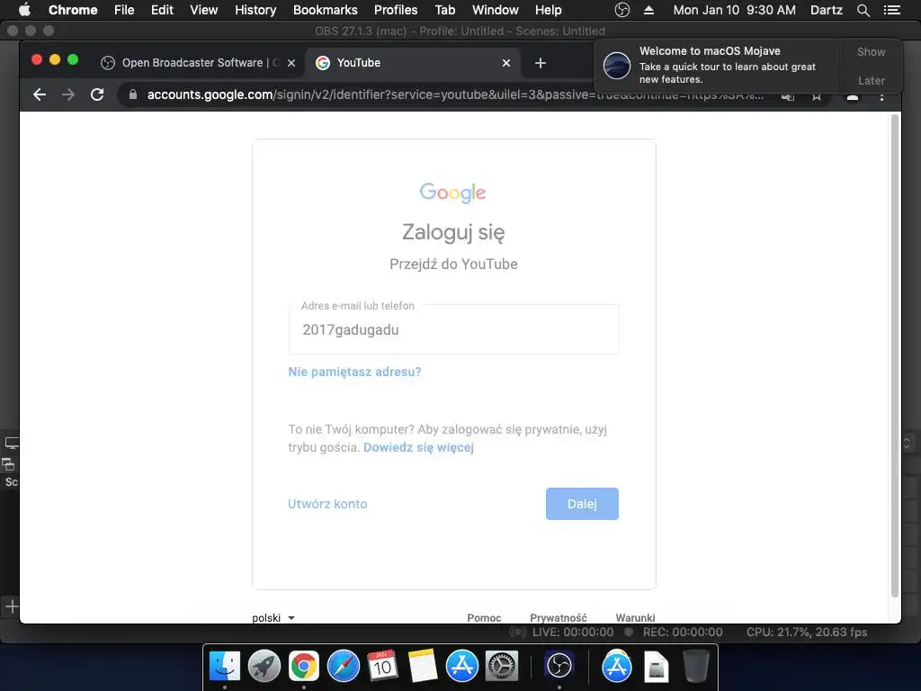Click Later on the macOS Mojave notification
This screenshot has width=921, height=691.
point(871,80)
